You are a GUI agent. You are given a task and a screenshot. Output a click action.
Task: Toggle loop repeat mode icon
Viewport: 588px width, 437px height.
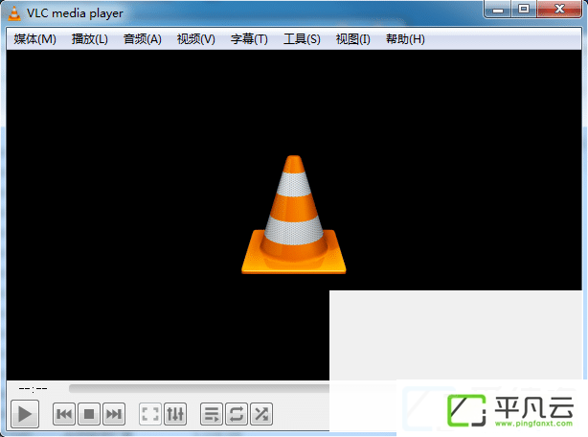[237, 414]
